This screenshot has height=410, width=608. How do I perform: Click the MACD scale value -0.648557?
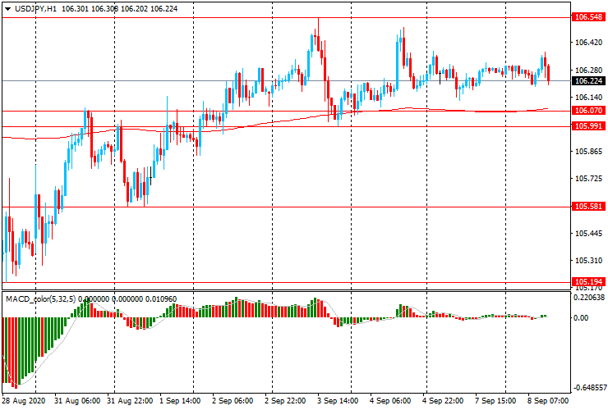click(589, 388)
